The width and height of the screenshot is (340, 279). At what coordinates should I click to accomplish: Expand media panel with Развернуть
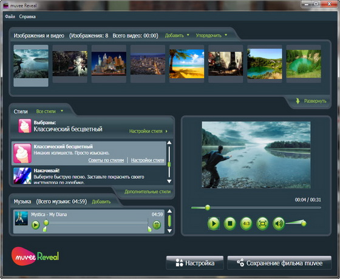point(311,101)
